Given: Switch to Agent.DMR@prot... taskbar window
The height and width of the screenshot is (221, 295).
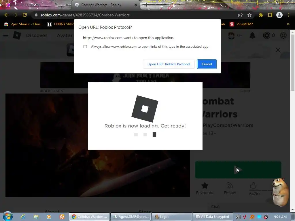Looking at the screenshot, I should tap(131, 217).
